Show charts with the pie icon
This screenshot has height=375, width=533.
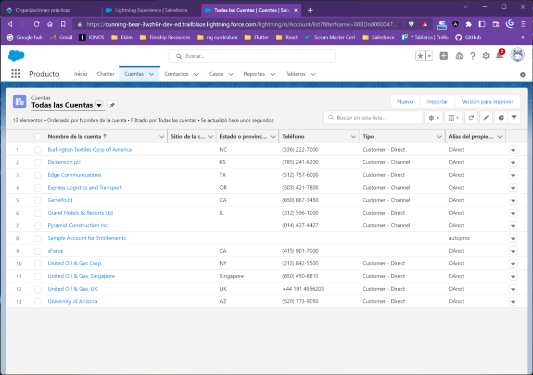tap(501, 118)
